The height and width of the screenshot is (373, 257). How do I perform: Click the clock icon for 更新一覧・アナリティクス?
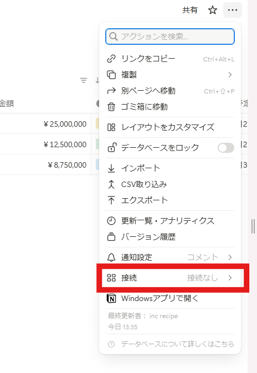(x=111, y=221)
